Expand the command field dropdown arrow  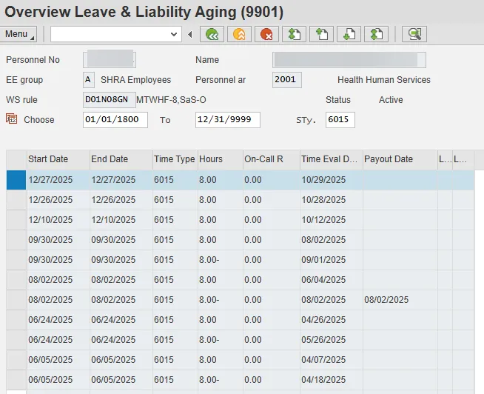click(x=175, y=34)
